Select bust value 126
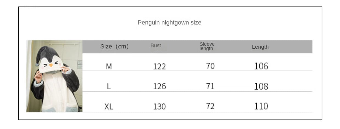The width and height of the screenshot is (340, 129). click(x=159, y=87)
